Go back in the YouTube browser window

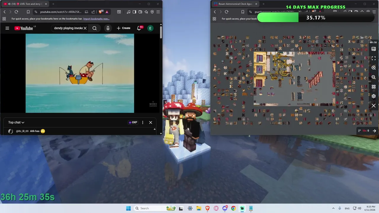click(x=4, y=12)
